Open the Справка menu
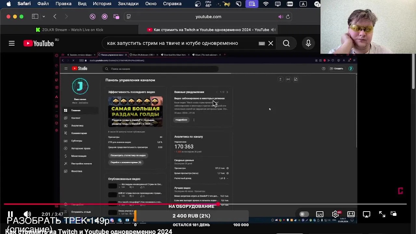This screenshot has width=416, height=234. tap(172, 4)
